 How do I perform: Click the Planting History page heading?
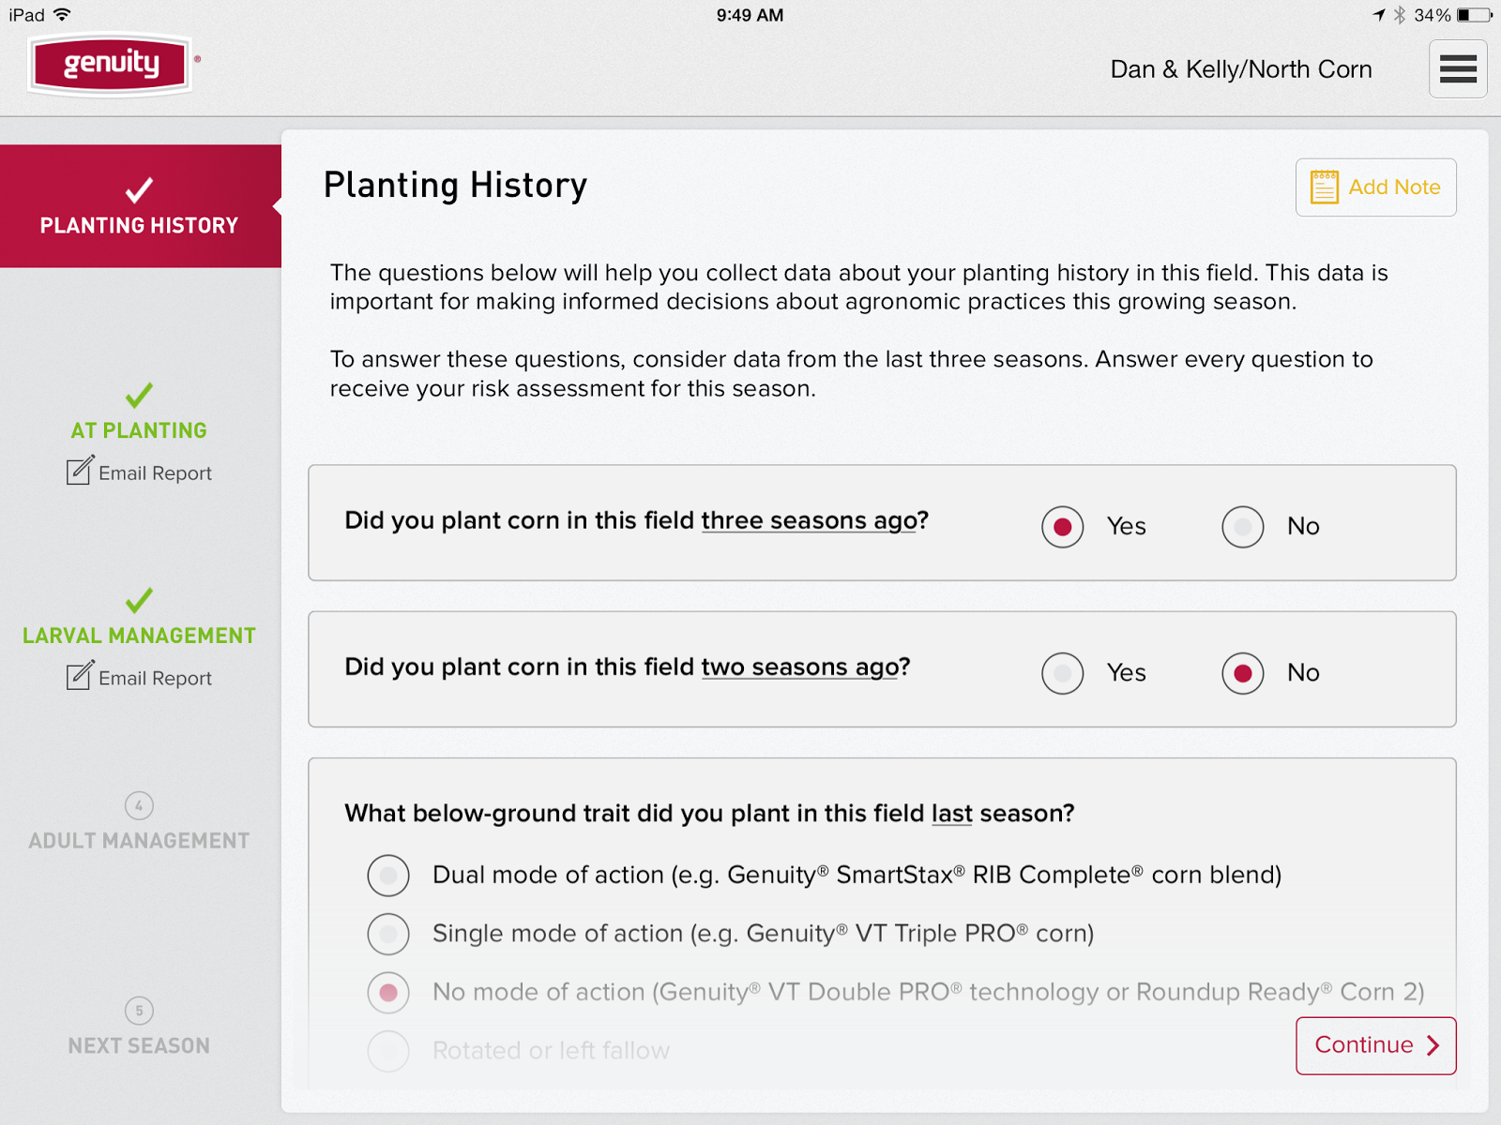coord(455,186)
